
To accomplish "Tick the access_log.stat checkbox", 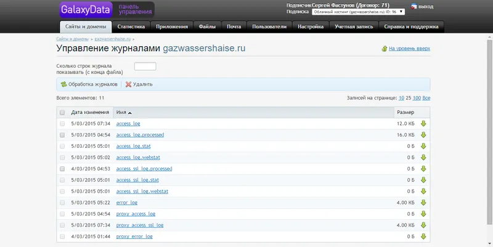I will tap(62, 146).
